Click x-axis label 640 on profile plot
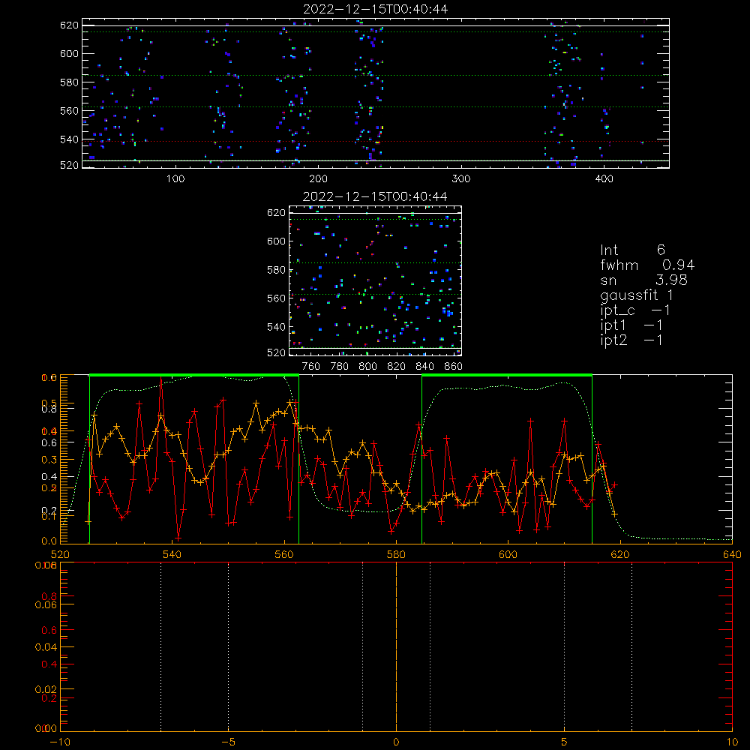 point(732,555)
